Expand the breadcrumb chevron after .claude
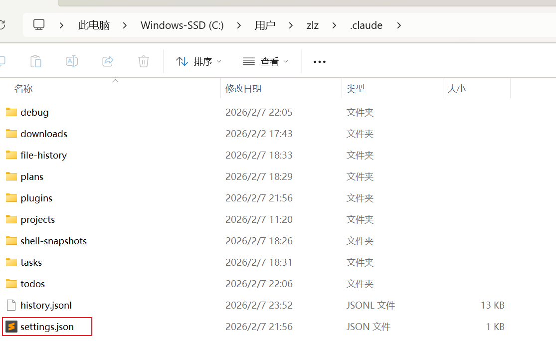The width and height of the screenshot is (556, 341). (x=398, y=25)
